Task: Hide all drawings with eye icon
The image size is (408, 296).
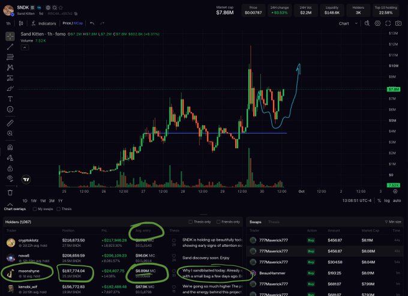Action: tap(10, 178)
